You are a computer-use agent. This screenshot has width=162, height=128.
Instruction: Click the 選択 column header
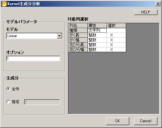(x=116, y=26)
